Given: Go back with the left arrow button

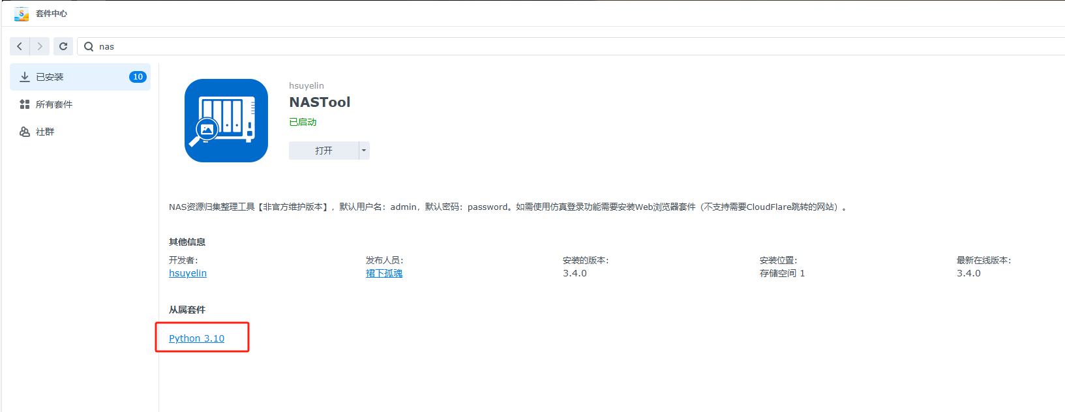Looking at the screenshot, I should click(20, 46).
